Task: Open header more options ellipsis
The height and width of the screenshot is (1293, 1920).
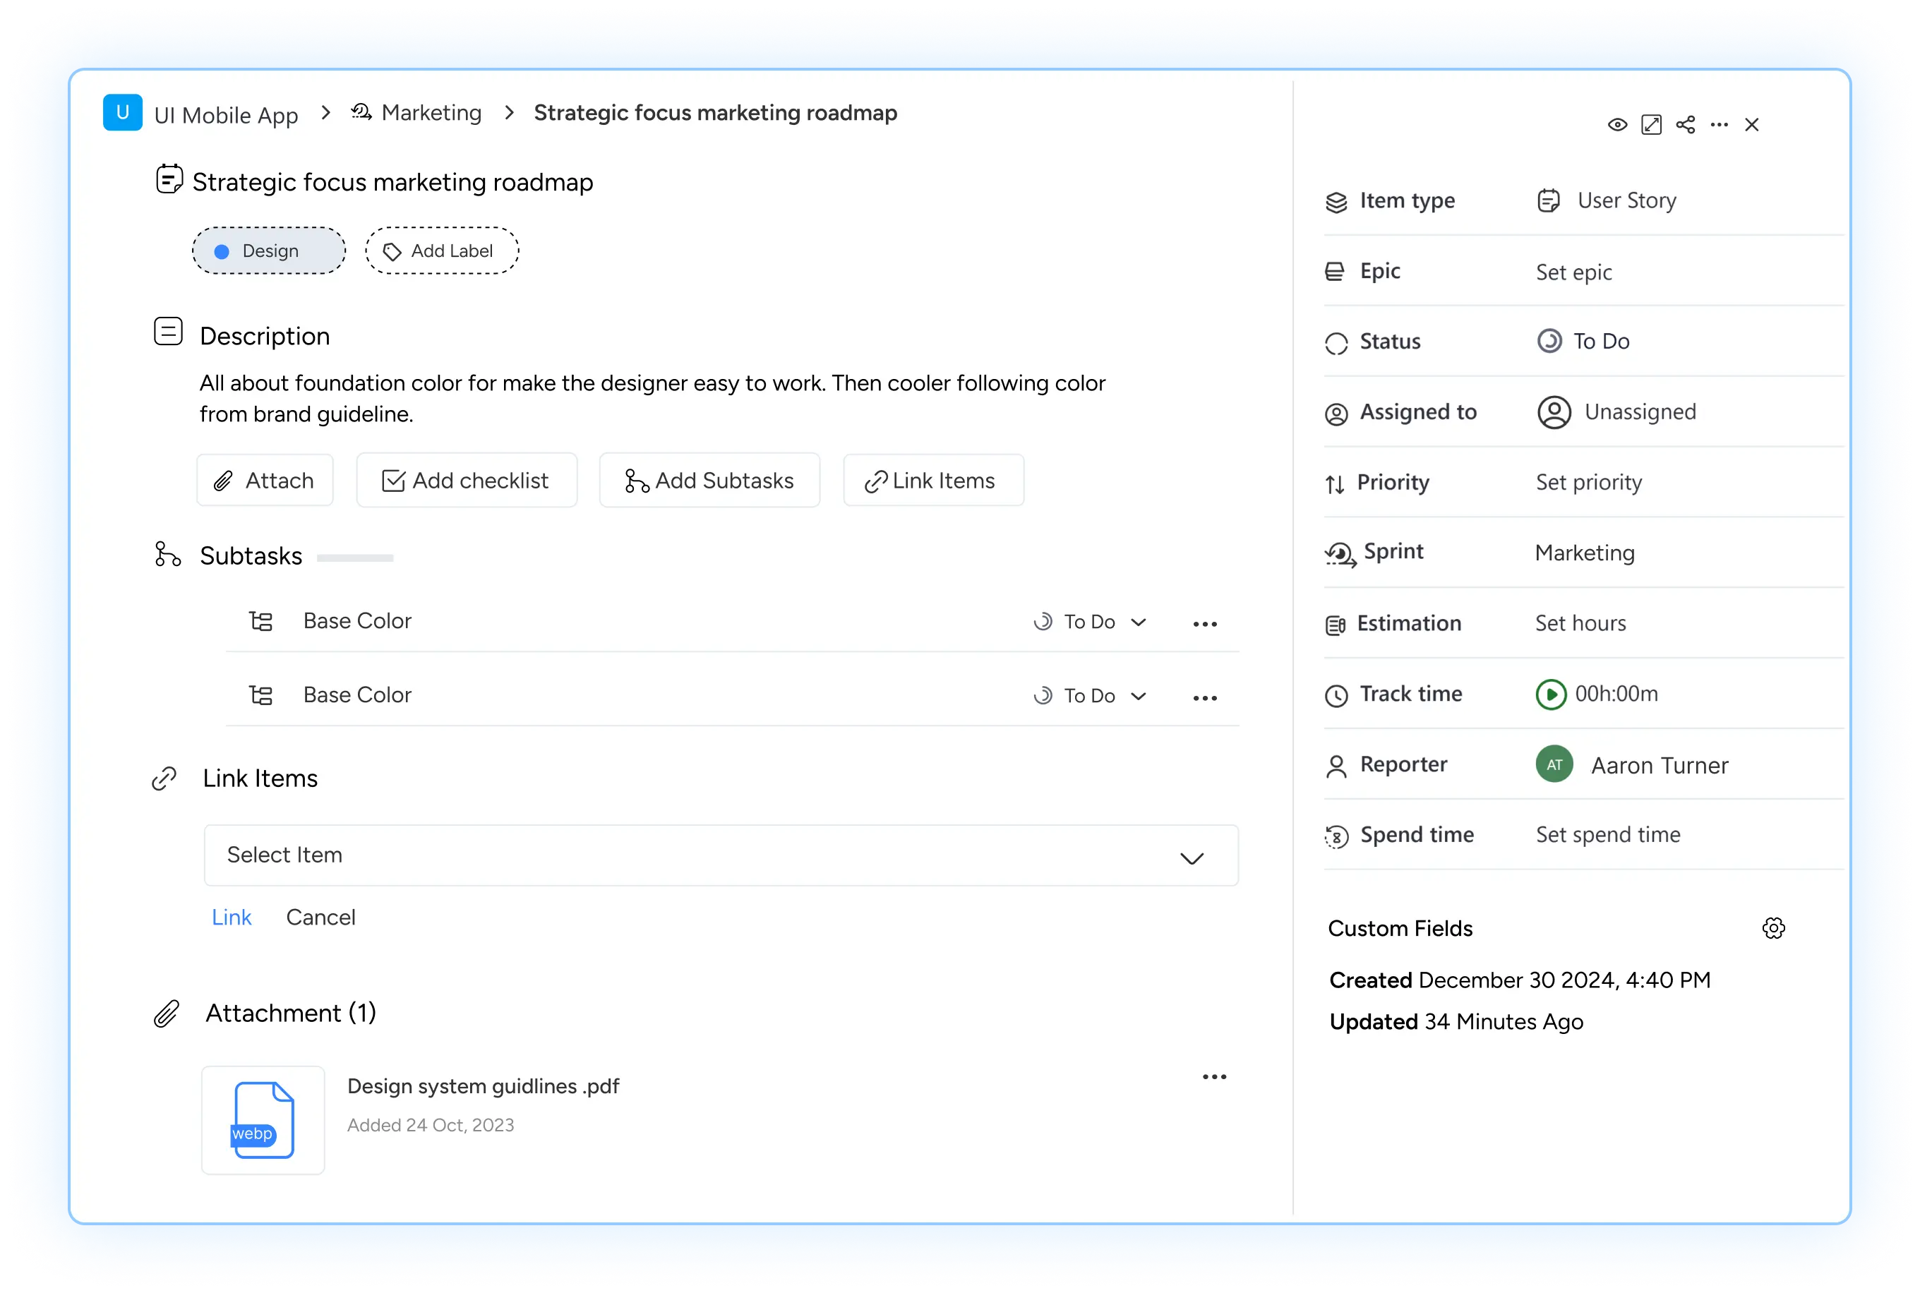Action: (1719, 124)
